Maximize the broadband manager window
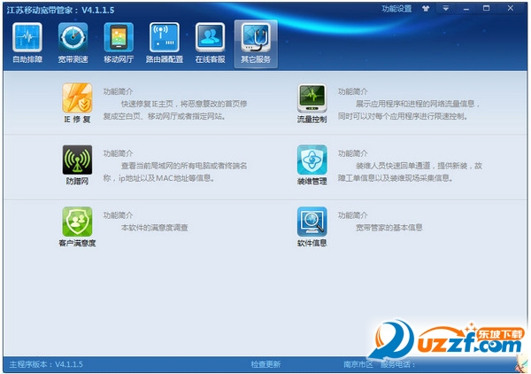The height and width of the screenshot is (374, 531). click(x=486, y=9)
